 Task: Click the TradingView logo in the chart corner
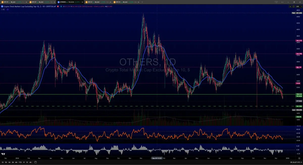[x=4, y=154]
